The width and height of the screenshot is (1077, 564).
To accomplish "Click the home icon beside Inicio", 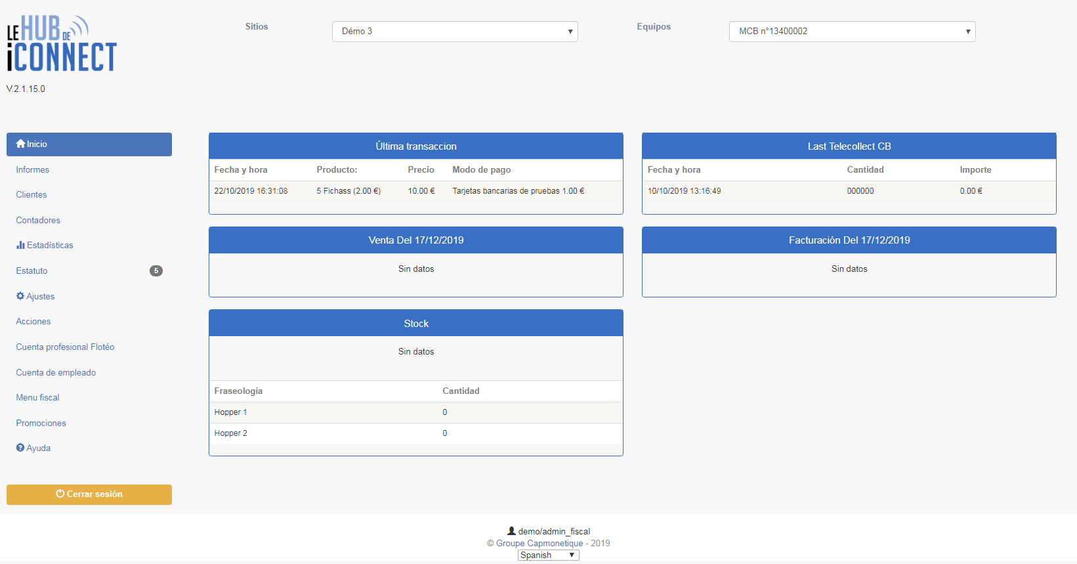I will pos(20,144).
